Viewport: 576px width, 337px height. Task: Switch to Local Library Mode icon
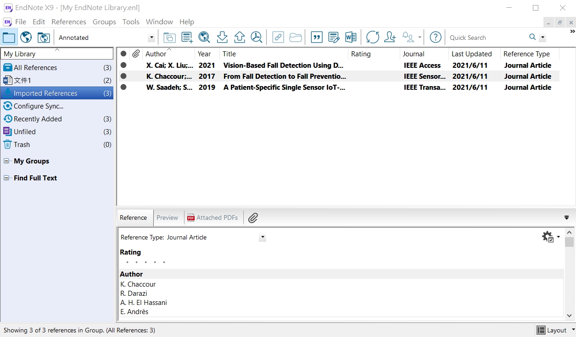tap(9, 38)
